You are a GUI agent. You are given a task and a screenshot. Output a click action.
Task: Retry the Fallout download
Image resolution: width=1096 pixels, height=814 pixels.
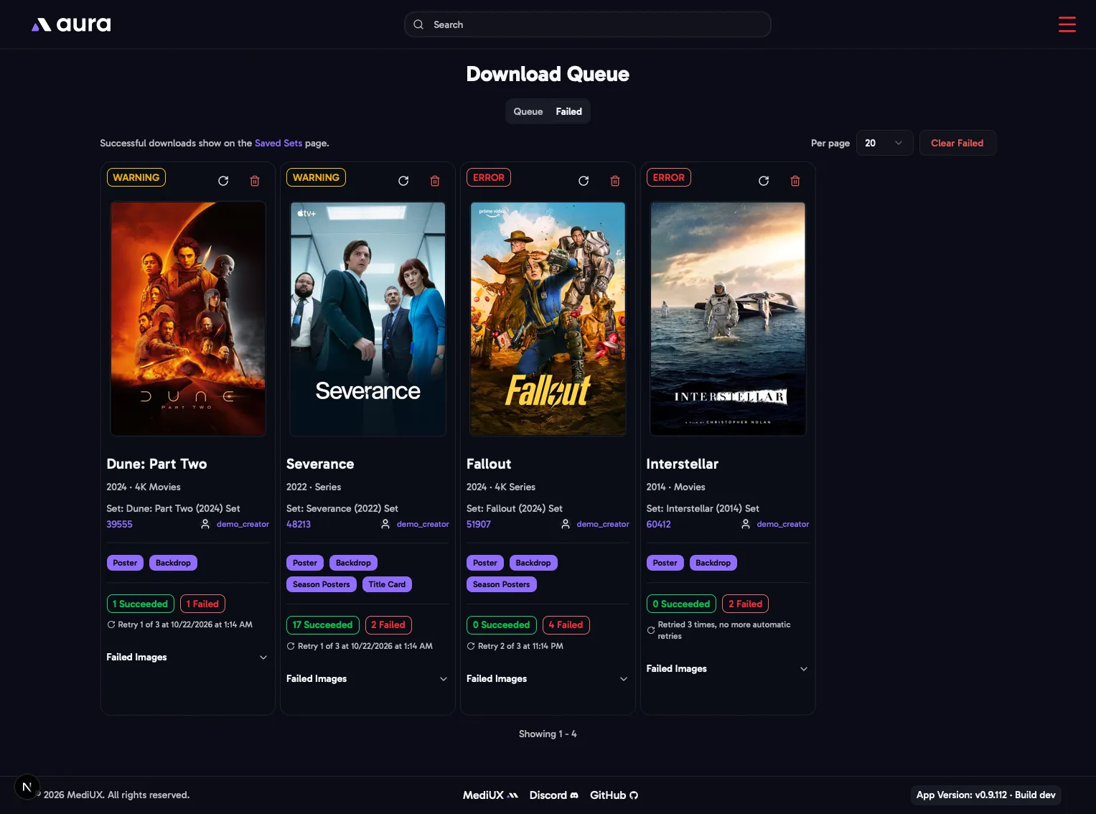pos(584,181)
